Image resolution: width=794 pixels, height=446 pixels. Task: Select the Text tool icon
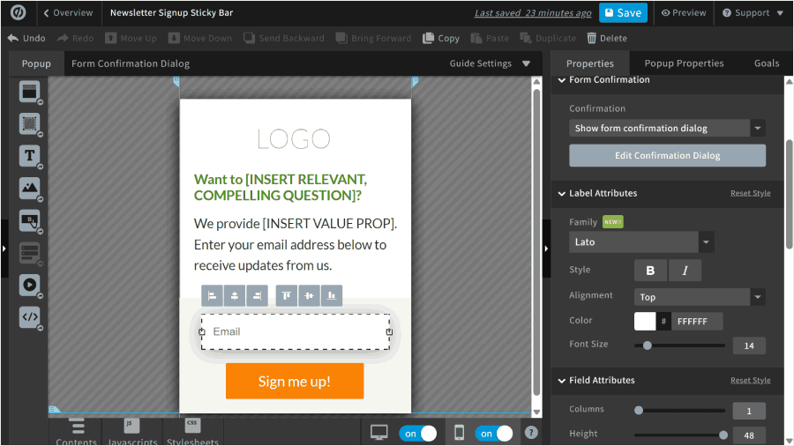(x=29, y=156)
